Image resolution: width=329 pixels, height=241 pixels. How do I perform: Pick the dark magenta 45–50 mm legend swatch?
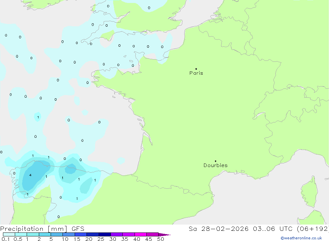(x=152, y=234)
